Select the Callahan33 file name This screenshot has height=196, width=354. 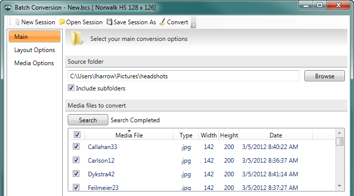[x=103, y=147]
